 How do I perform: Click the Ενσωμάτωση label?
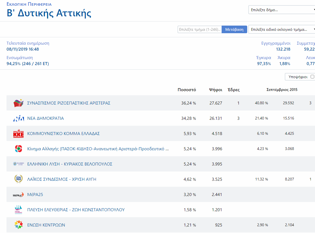pos(20,58)
